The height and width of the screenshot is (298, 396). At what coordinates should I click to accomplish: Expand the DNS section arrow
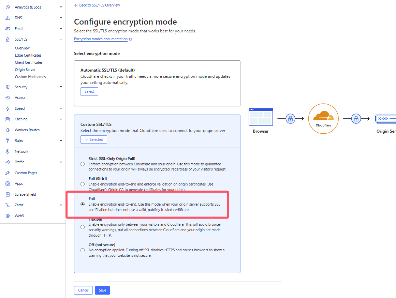61,18
